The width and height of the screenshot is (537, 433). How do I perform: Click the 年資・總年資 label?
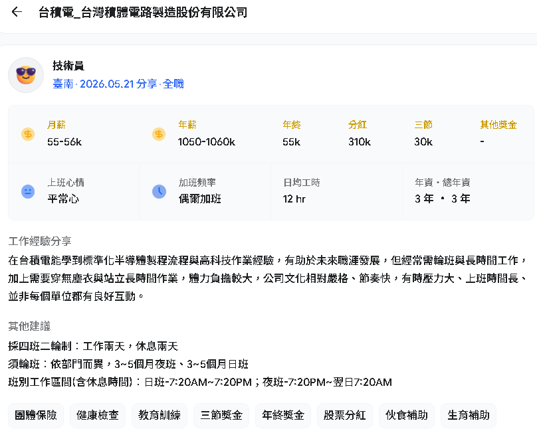pyautogui.click(x=443, y=183)
